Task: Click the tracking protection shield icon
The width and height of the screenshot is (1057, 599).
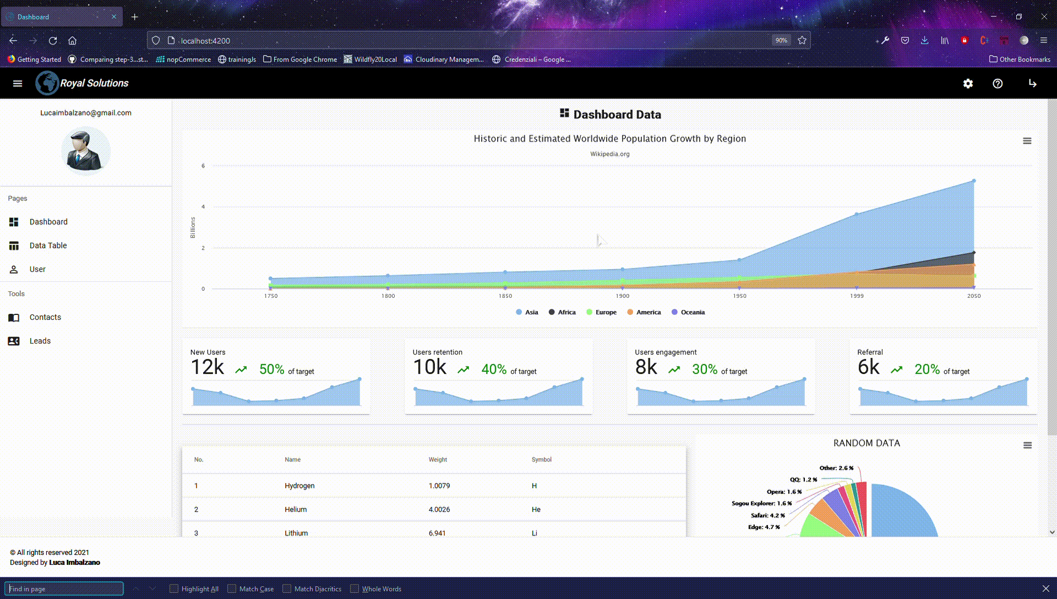Action: 156,40
